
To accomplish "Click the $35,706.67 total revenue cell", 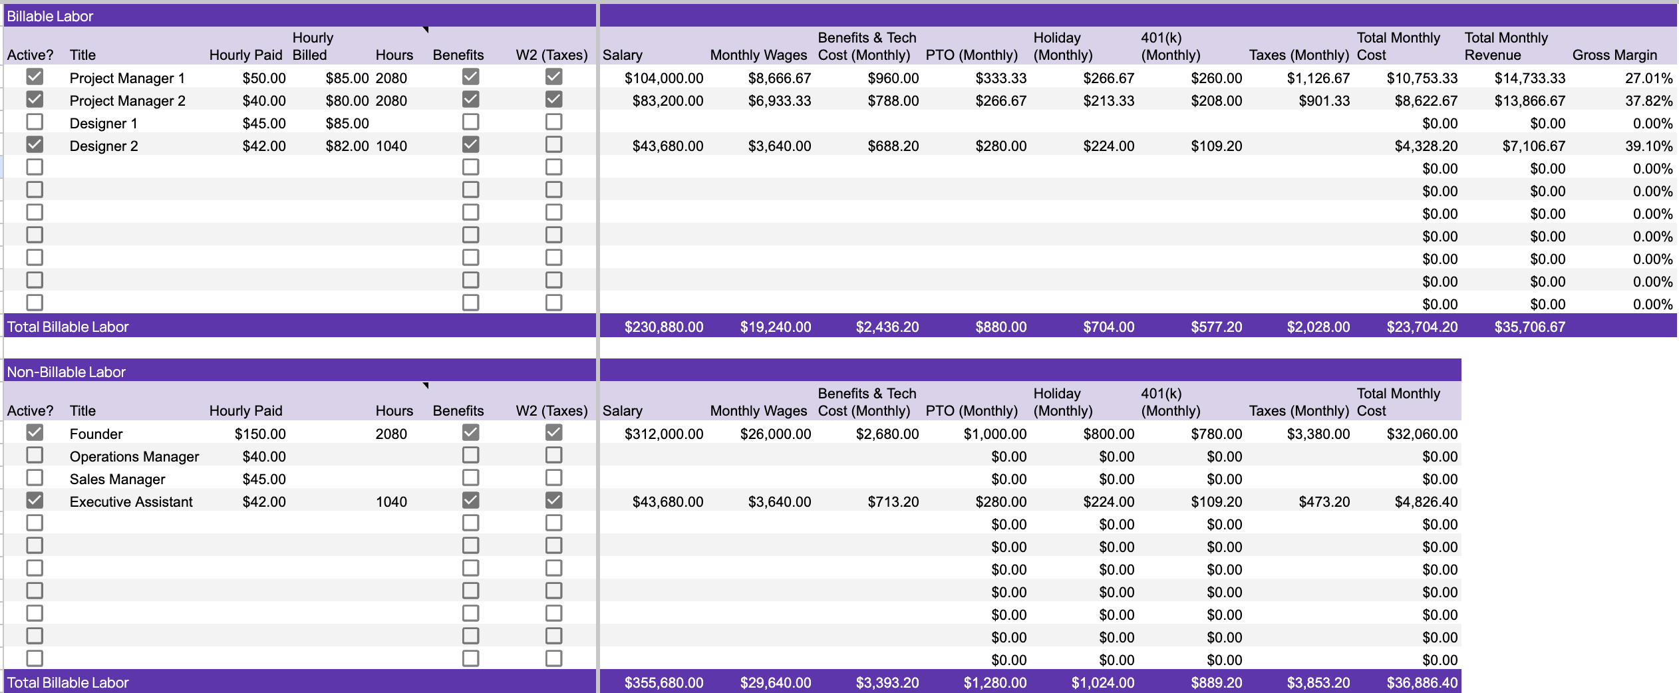I will tap(1530, 327).
